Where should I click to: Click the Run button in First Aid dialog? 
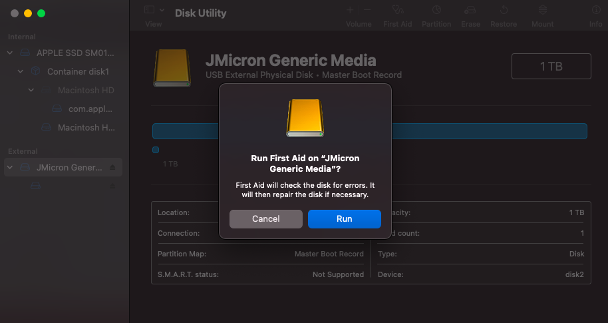click(345, 219)
